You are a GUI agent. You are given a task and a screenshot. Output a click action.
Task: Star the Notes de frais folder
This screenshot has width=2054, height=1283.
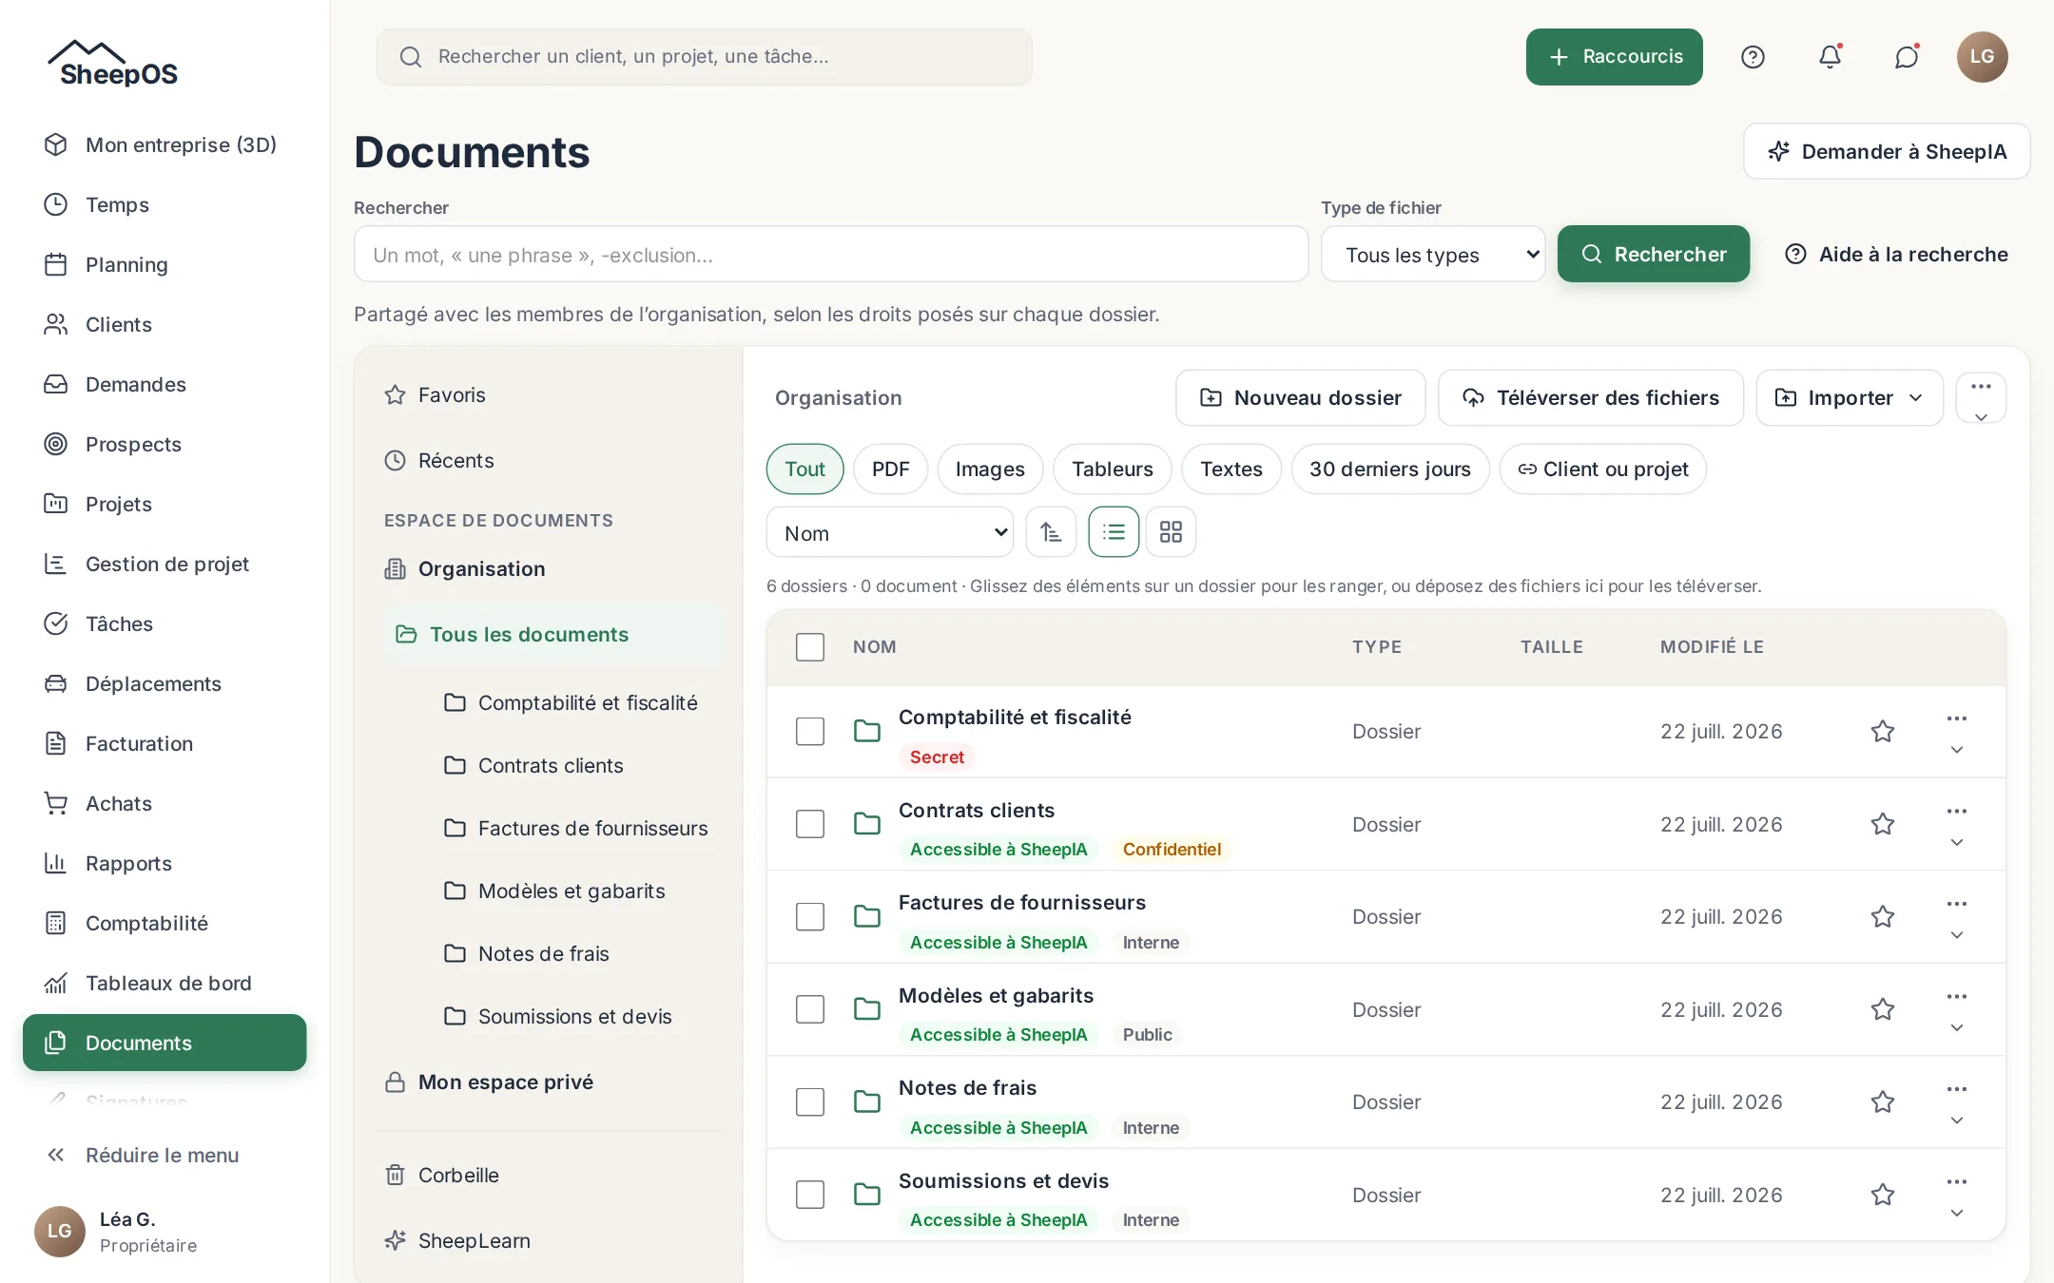(1883, 1101)
